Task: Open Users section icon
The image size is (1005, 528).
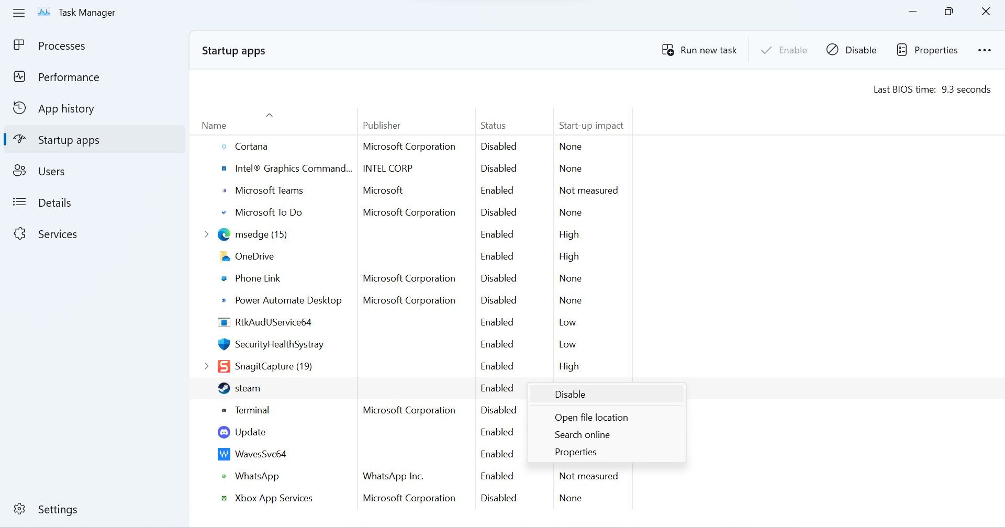Action: (x=19, y=171)
